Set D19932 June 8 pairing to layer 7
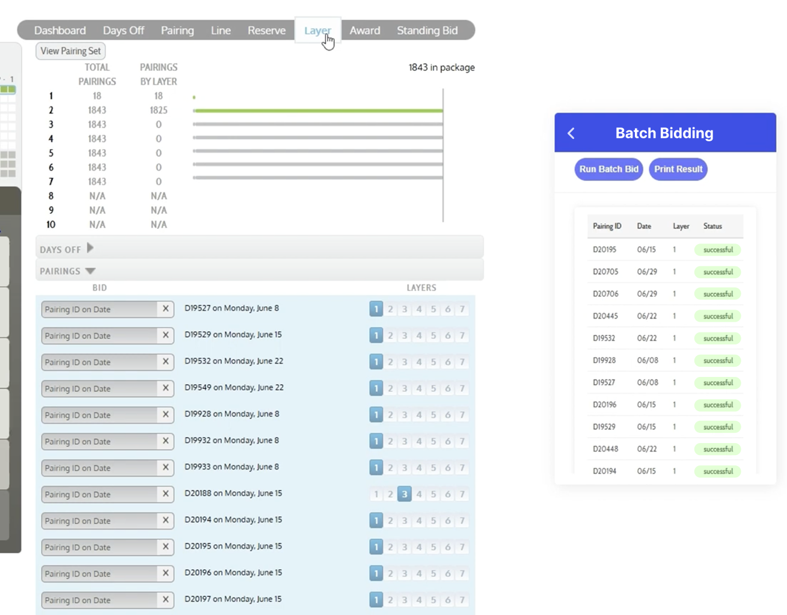 [x=462, y=441]
